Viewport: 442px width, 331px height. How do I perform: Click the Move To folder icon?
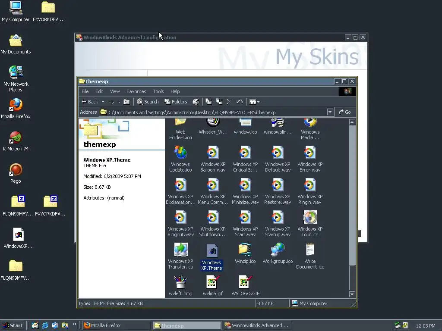[208, 102]
